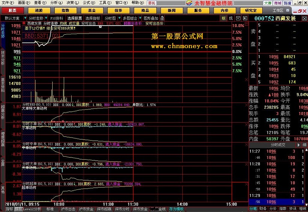Screen dimensions: 308x212
Task: Open the 帮助 menu
Action: tap(137, 3)
